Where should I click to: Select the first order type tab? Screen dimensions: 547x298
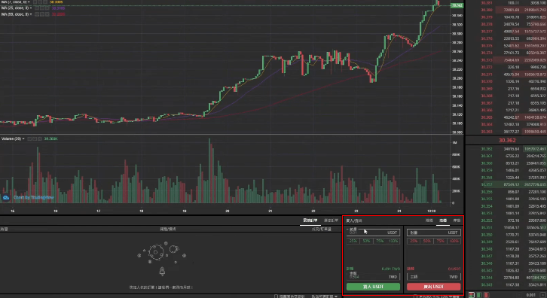tap(429, 220)
